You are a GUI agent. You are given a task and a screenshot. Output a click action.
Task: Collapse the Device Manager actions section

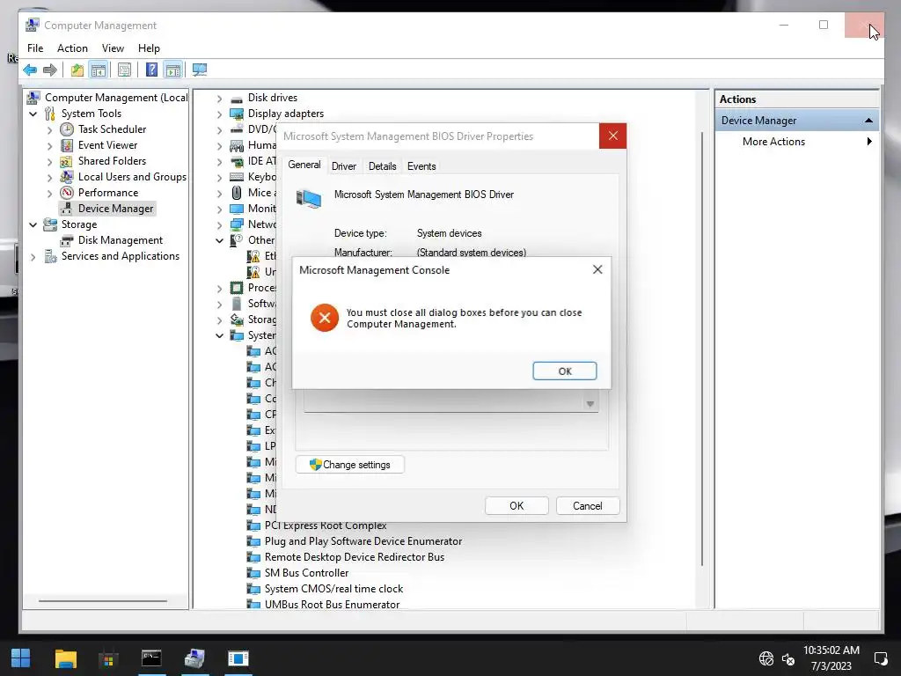[868, 121]
